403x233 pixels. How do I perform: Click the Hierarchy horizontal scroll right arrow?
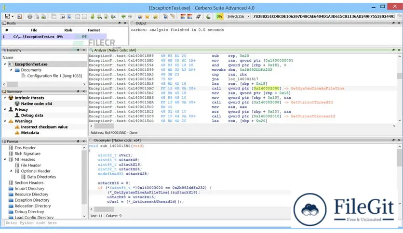click(84, 84)
